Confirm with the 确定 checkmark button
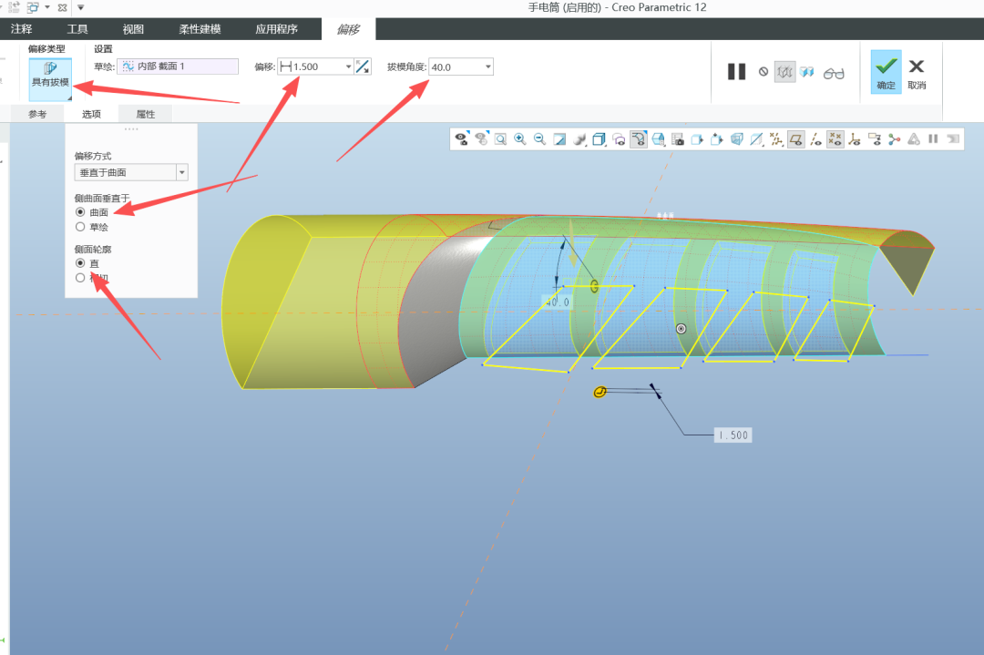This screenshot has height=655, width=984. (887, 72)
